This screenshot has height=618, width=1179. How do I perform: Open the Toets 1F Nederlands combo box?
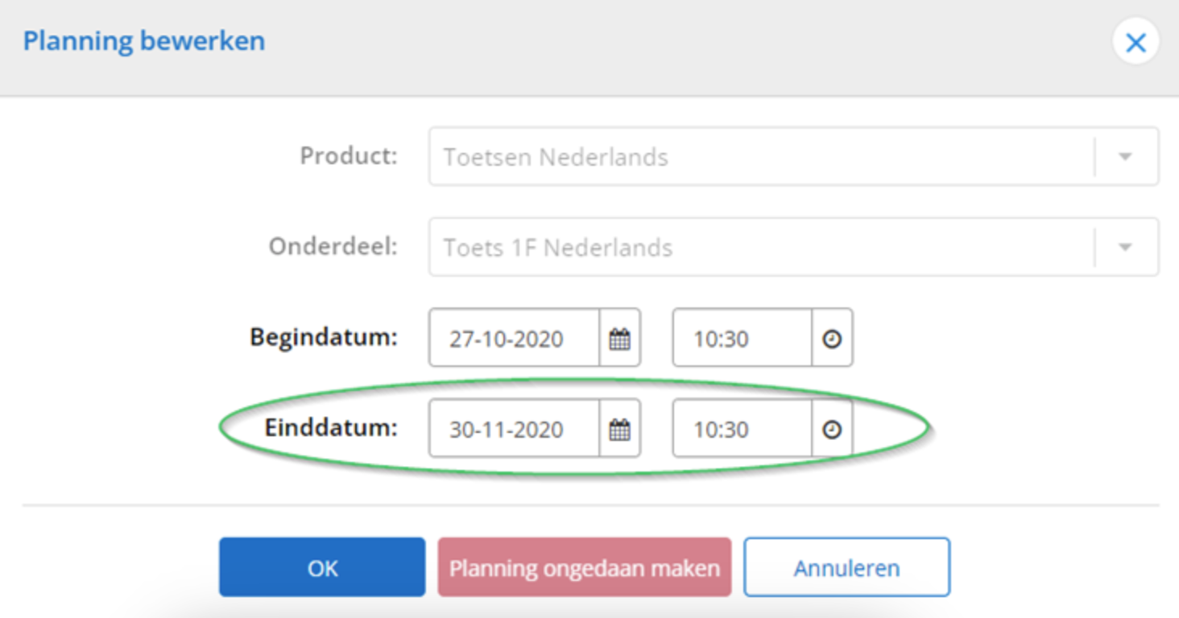point(757,248)
